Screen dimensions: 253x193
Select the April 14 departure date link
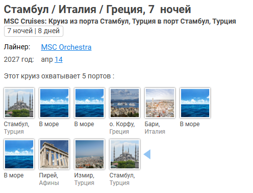(x=58, y=59)
